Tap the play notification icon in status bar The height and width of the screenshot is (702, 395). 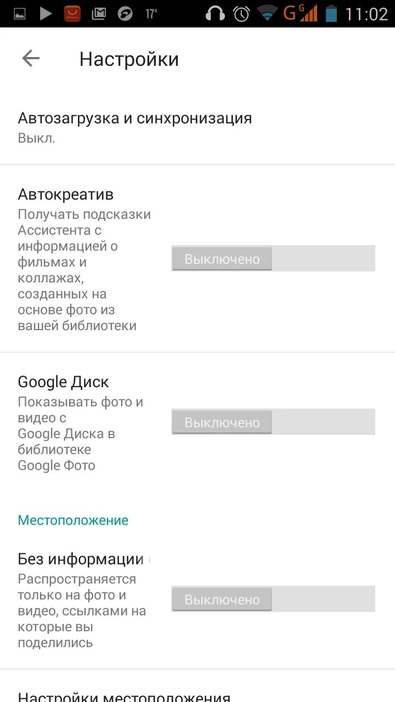[x=46, y=13]
